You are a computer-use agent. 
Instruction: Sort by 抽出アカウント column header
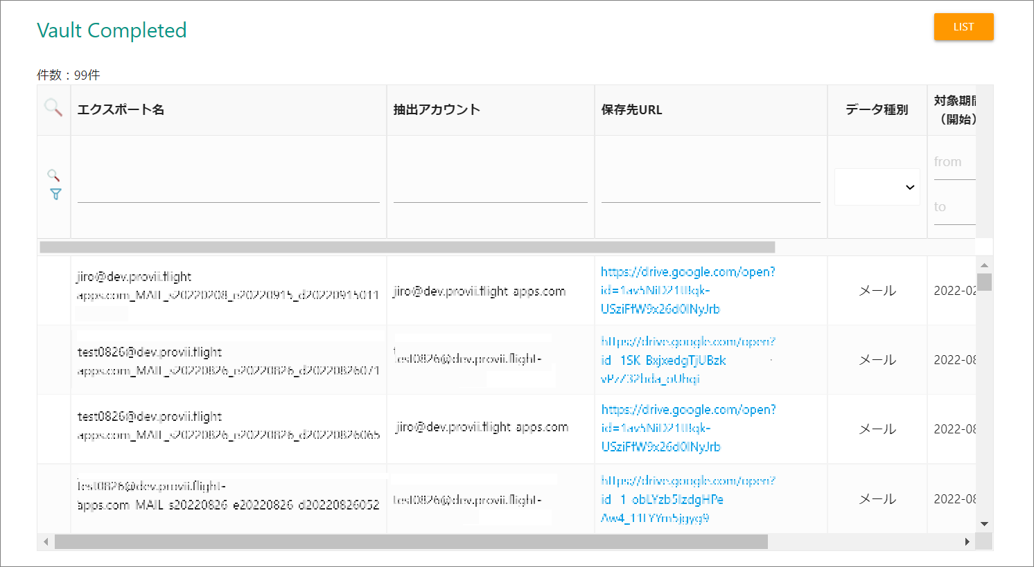coord(437,109)
